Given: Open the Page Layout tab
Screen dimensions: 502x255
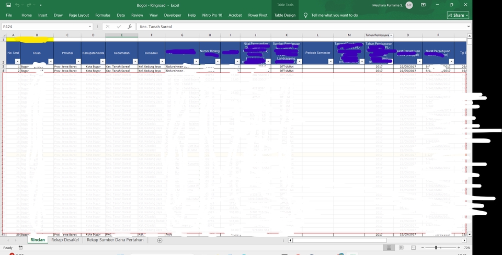Looking at the screenshot, I should coord(79,15).
